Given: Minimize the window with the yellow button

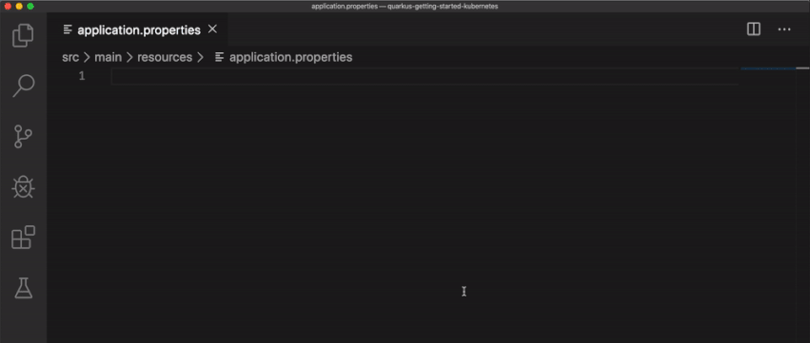Looking at the screenshot, I should 19,7.
